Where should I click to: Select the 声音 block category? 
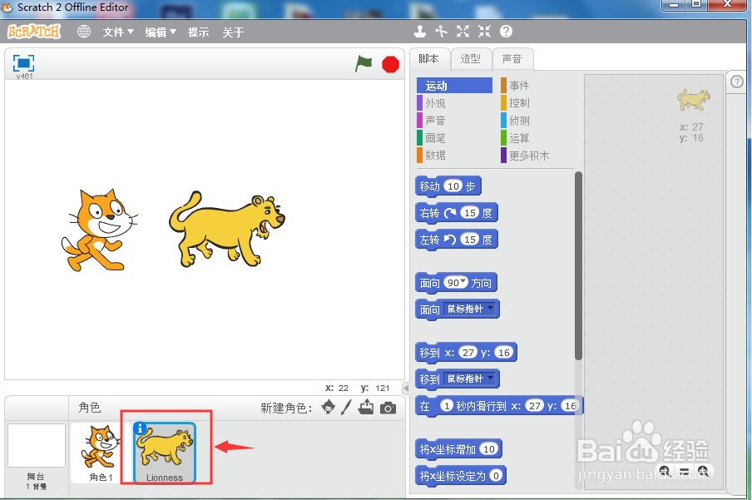[x=454, y=121]
